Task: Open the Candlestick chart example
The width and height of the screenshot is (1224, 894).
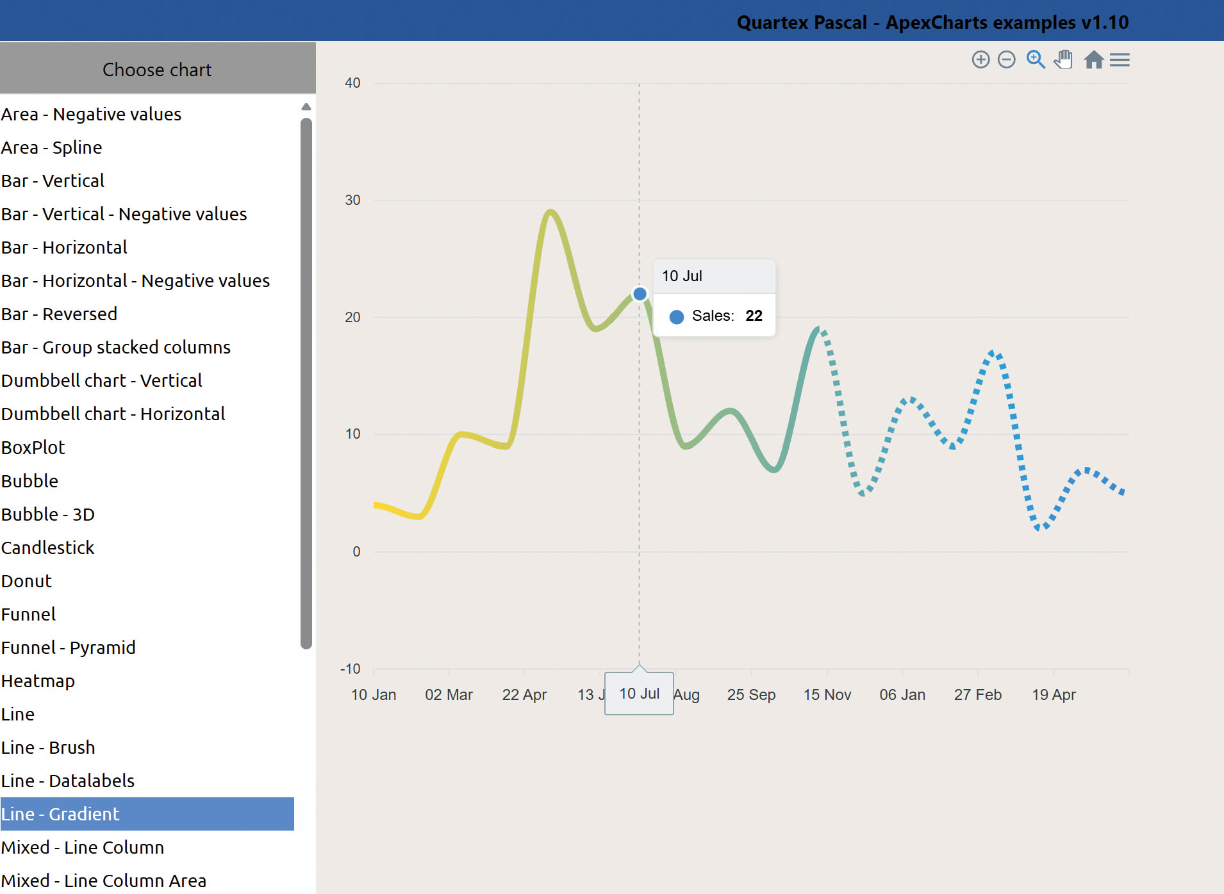Action: (48, 548)
